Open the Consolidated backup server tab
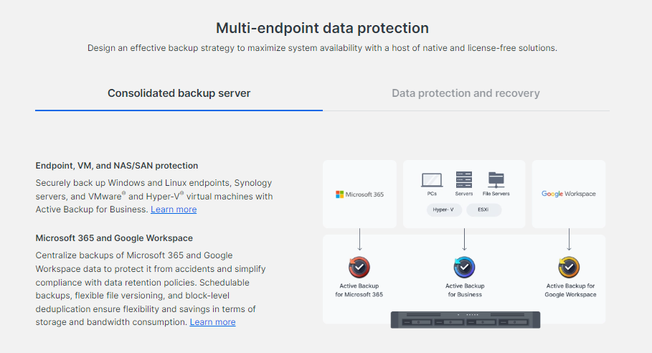This screenshot has width=652, height=353. click(x=179, y=93)
